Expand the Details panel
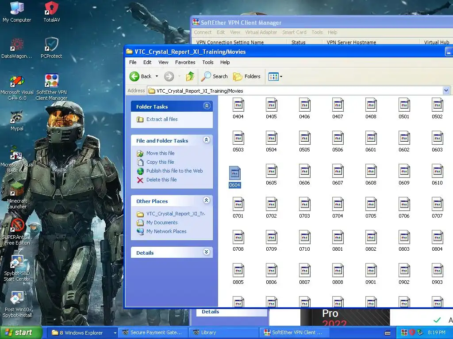Screen dimensions: 453x339 click(207, 252)
